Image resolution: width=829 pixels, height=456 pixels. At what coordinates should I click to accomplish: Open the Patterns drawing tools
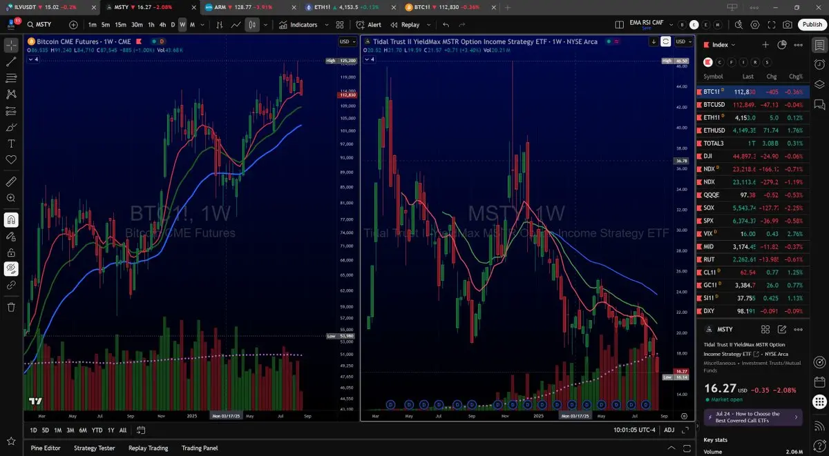tap(11, 94)
